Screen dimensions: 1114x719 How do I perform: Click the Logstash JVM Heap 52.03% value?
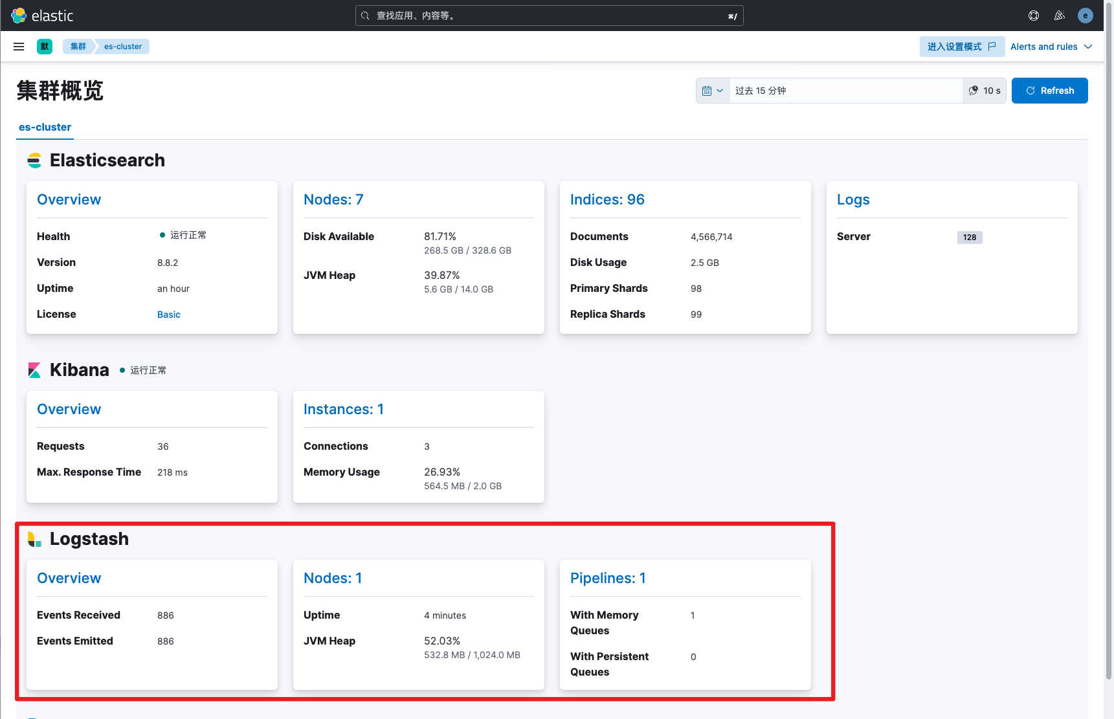tap(442, 641)
